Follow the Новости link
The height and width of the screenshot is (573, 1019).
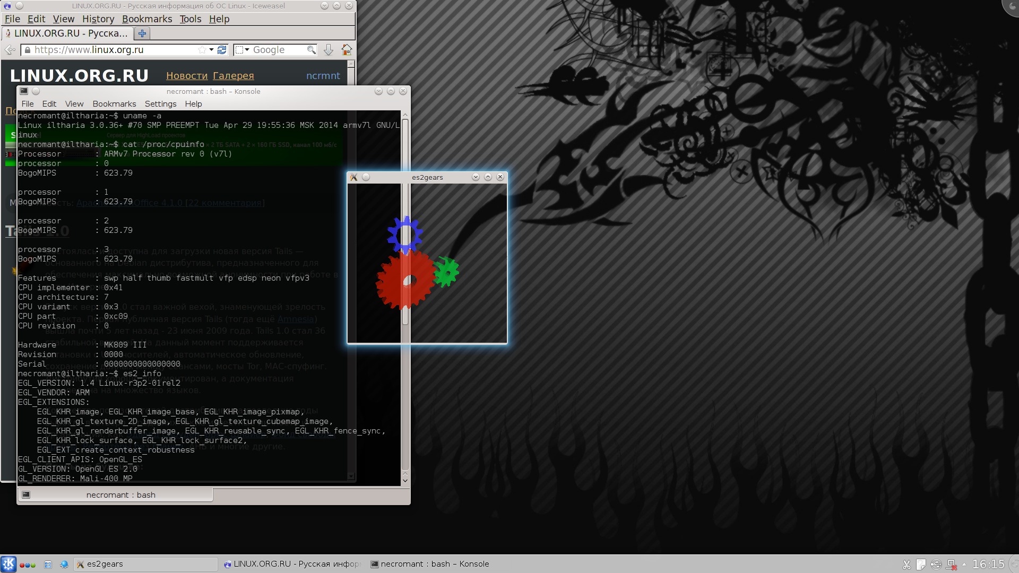click(x=187, y=76)
